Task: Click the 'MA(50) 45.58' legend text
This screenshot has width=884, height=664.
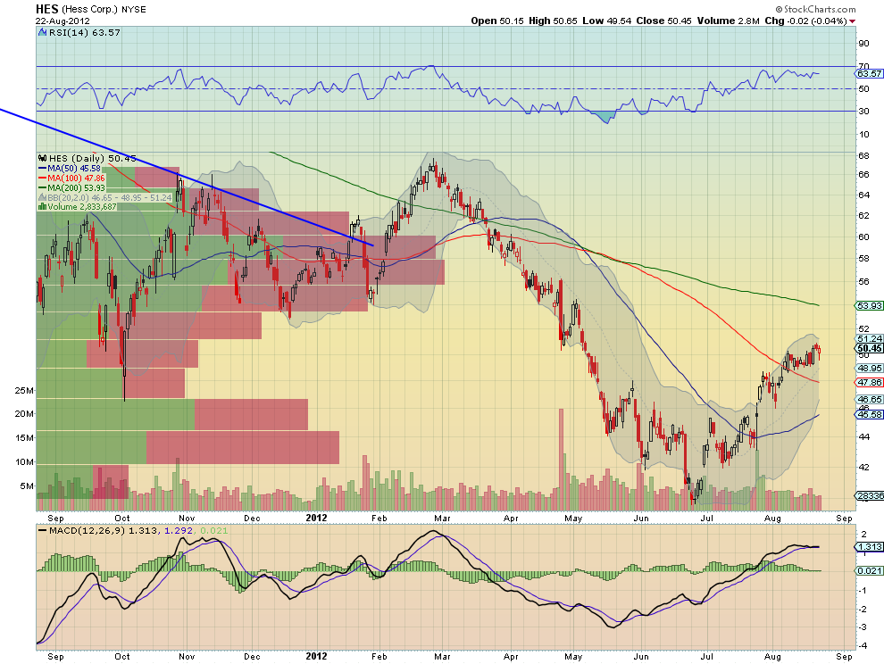Action: pos(74,169)
